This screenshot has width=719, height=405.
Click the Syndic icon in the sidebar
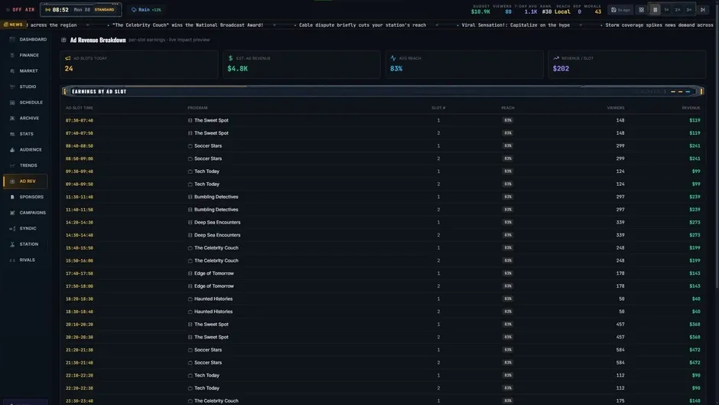[x=12, y=228]
